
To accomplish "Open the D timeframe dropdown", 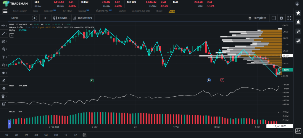I will pos(46,18).
